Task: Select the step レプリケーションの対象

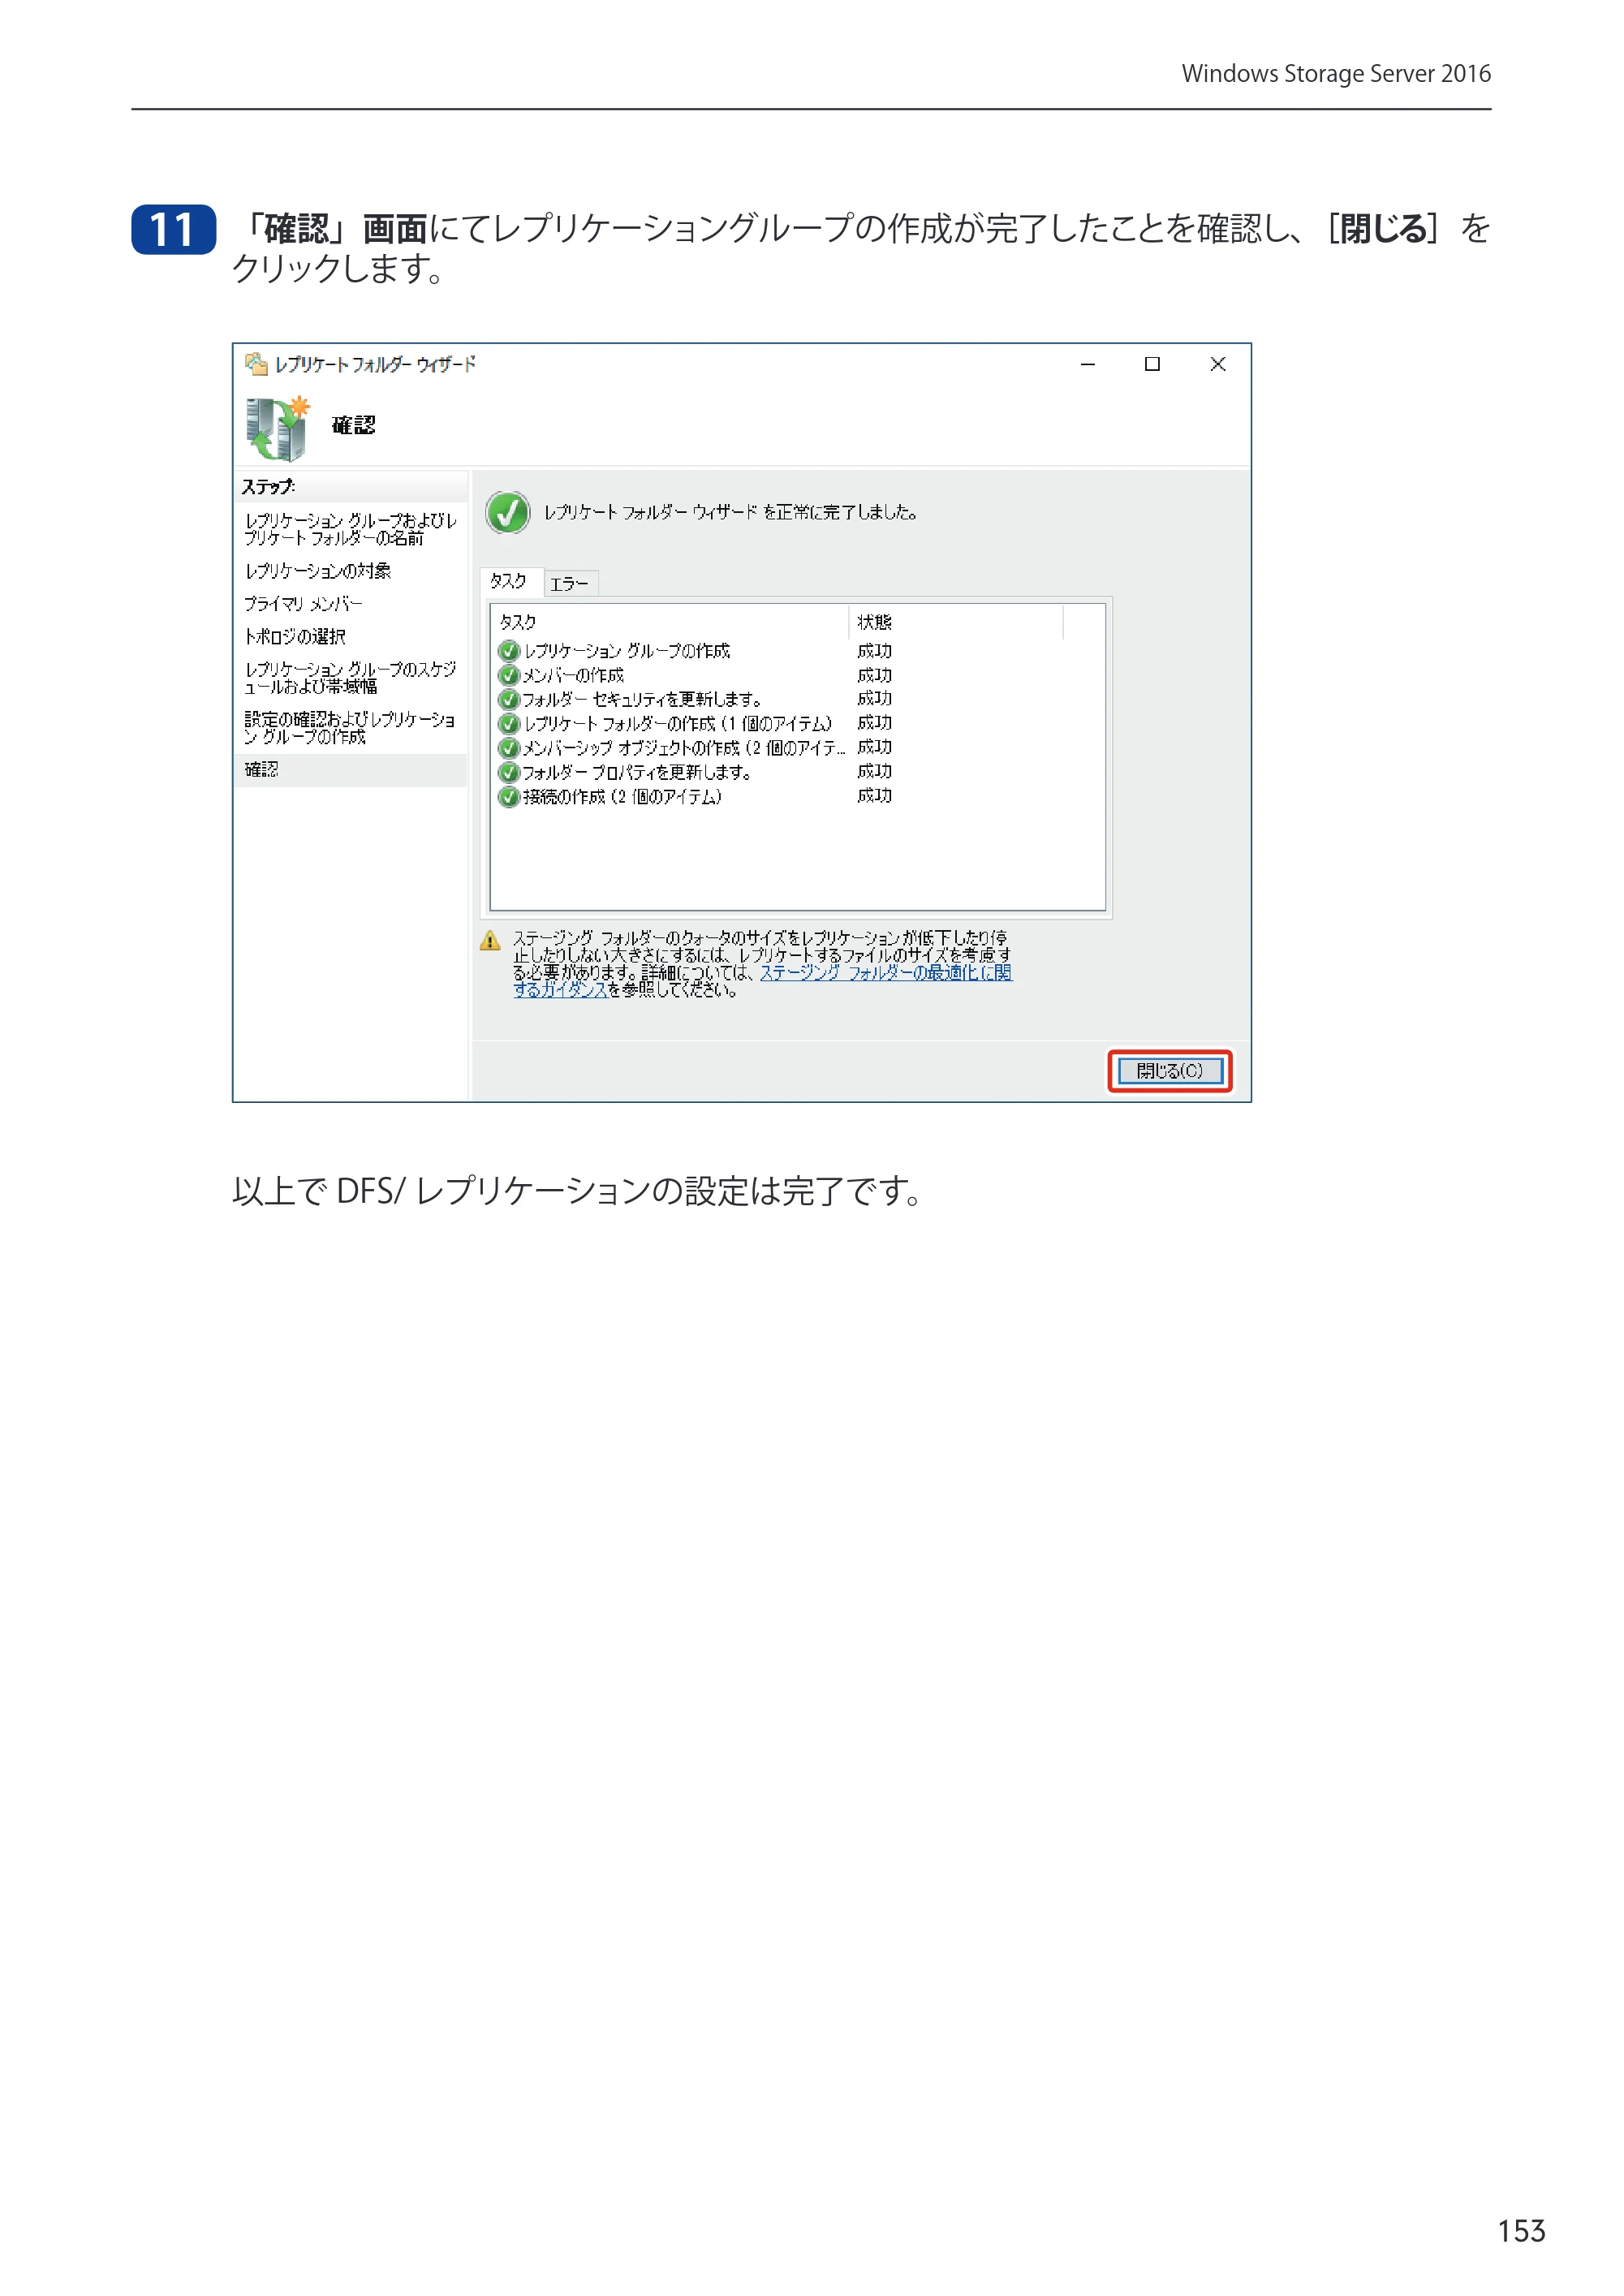Action: point(318,571)
